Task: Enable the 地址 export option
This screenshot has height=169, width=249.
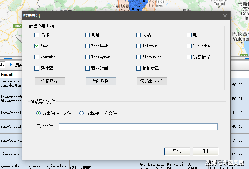Action: tap(88, 35)
